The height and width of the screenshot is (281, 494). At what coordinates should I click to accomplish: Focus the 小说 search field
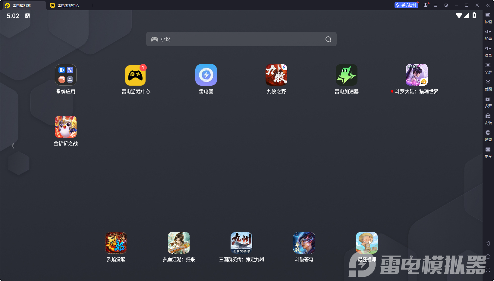coord(241,39)
